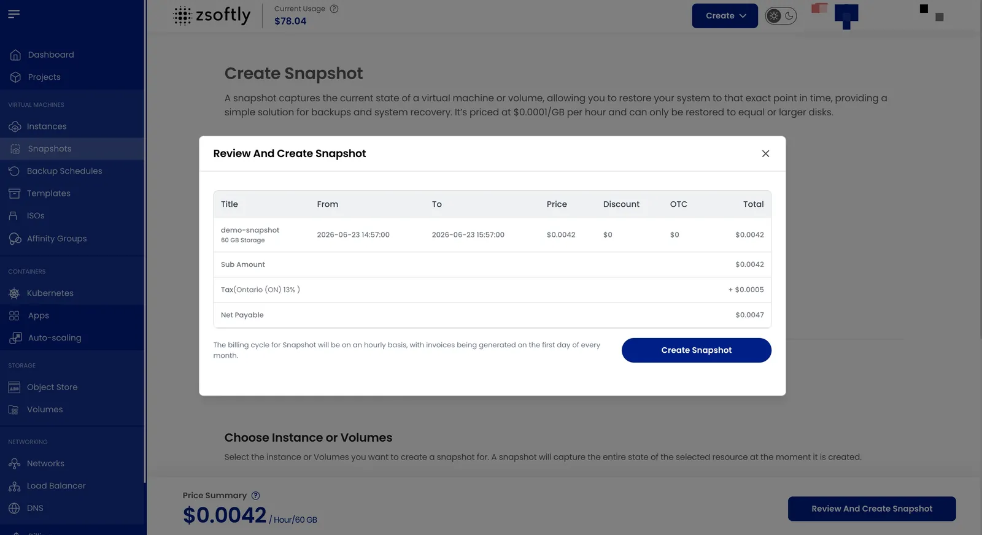Click To date 2026-06-23 15:57:00

(x=468, y=235)
